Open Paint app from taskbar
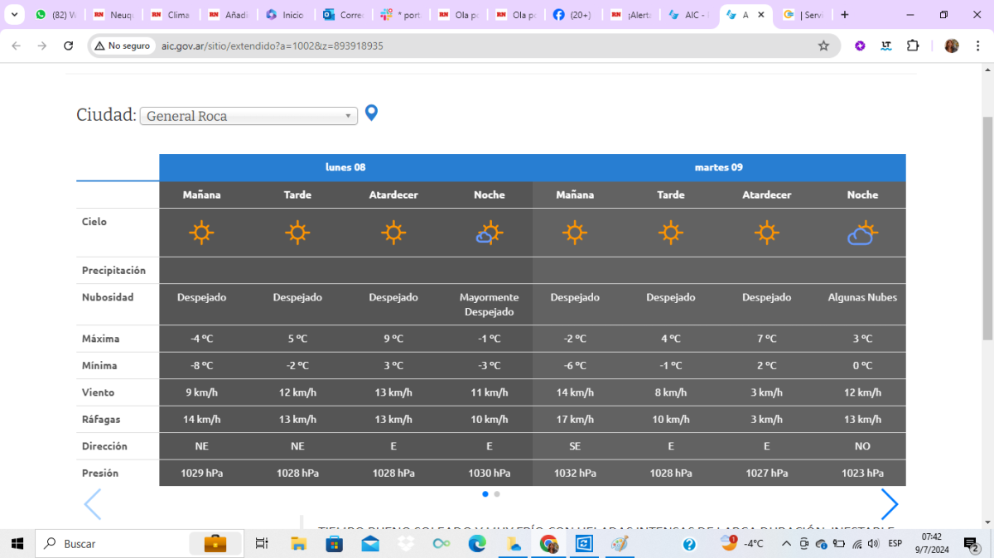 click(620, 544)
